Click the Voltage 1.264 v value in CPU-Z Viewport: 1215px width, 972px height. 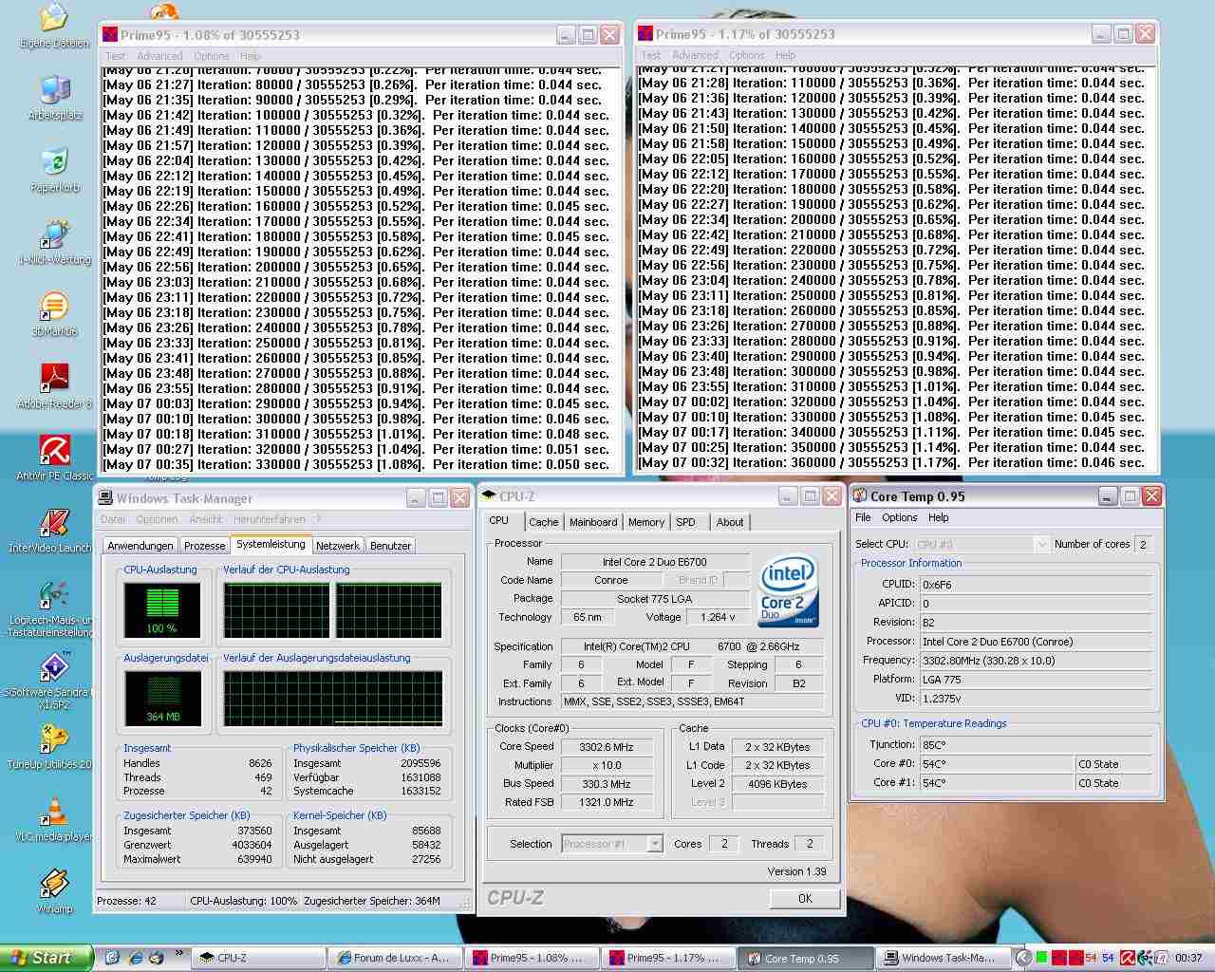click(720, 617)
